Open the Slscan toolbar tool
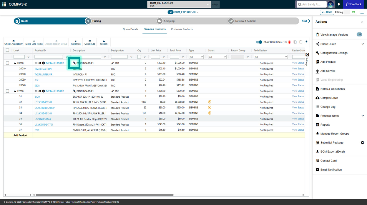Screen dimensions: 367x205 click(104, 42)
